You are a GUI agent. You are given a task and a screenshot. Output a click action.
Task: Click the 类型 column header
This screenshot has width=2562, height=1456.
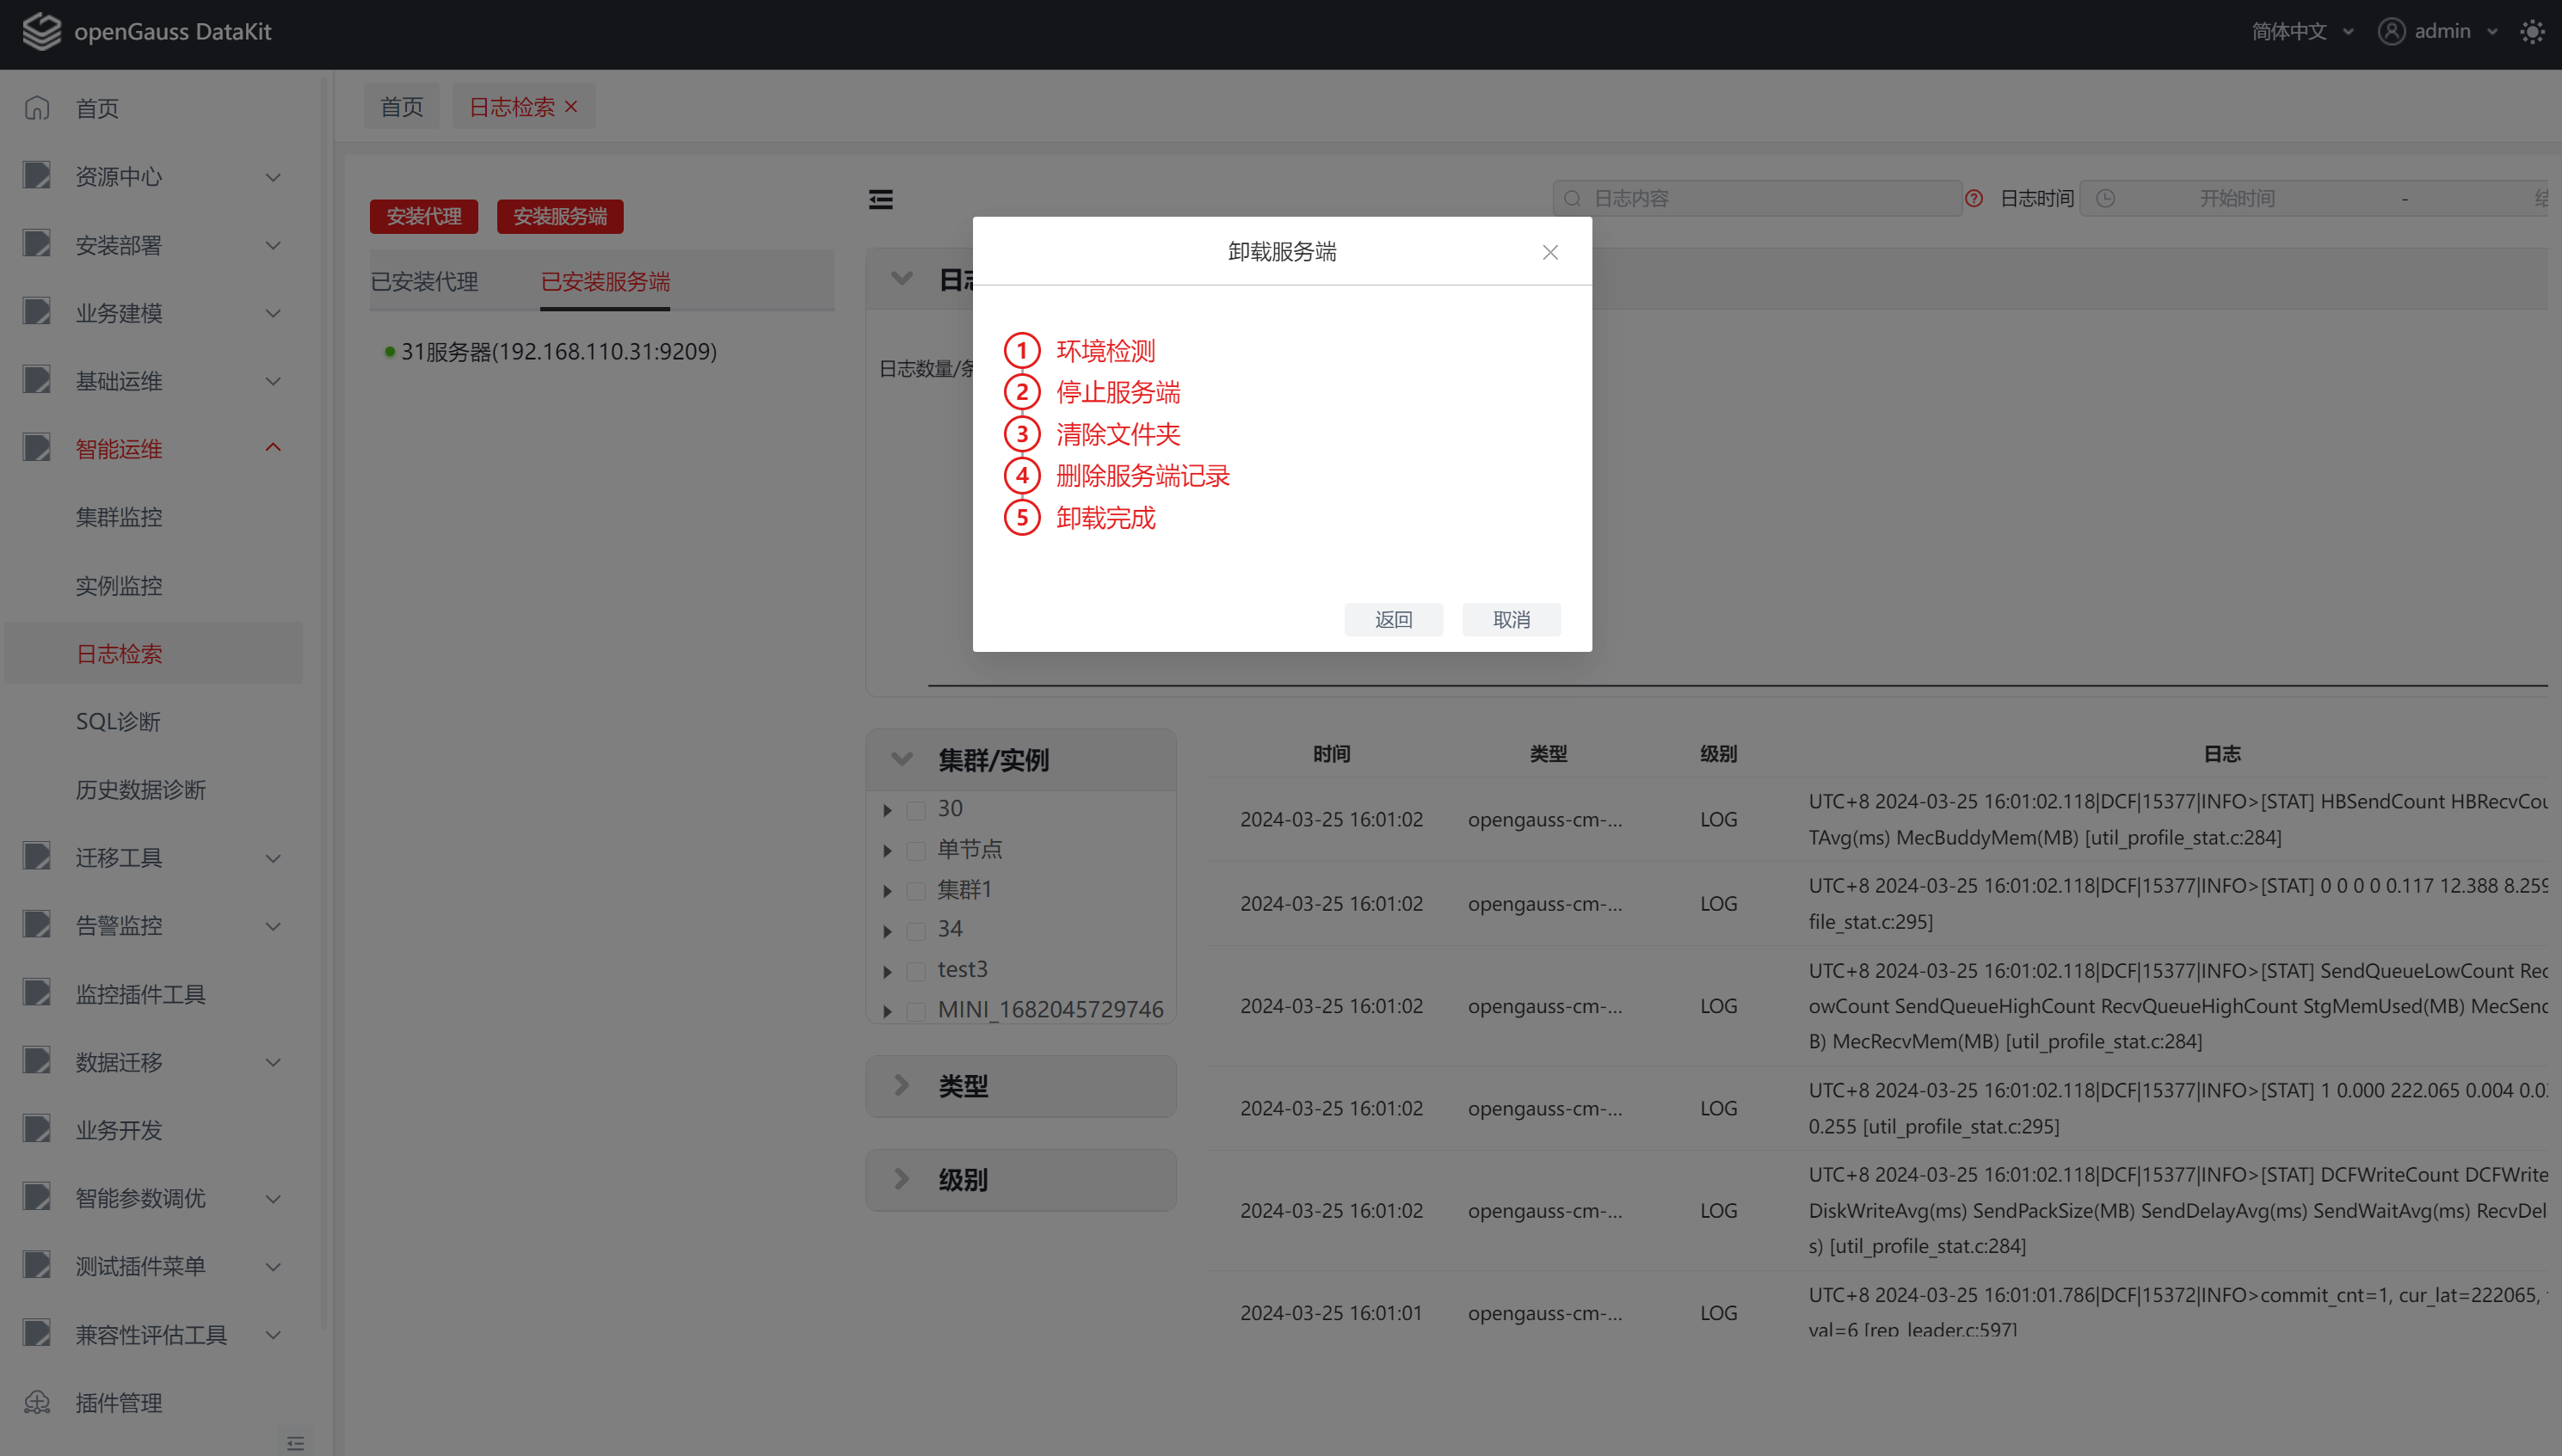click(x=1548, y=753)
